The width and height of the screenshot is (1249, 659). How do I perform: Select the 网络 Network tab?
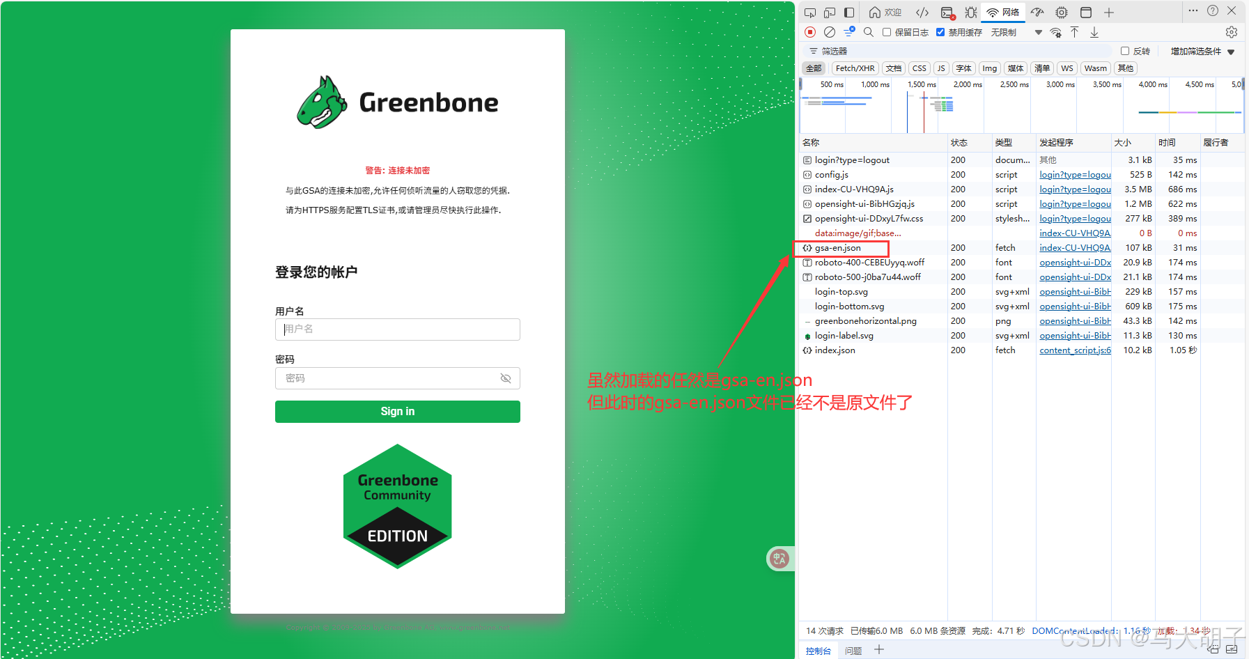click(x=1003, y=13)
